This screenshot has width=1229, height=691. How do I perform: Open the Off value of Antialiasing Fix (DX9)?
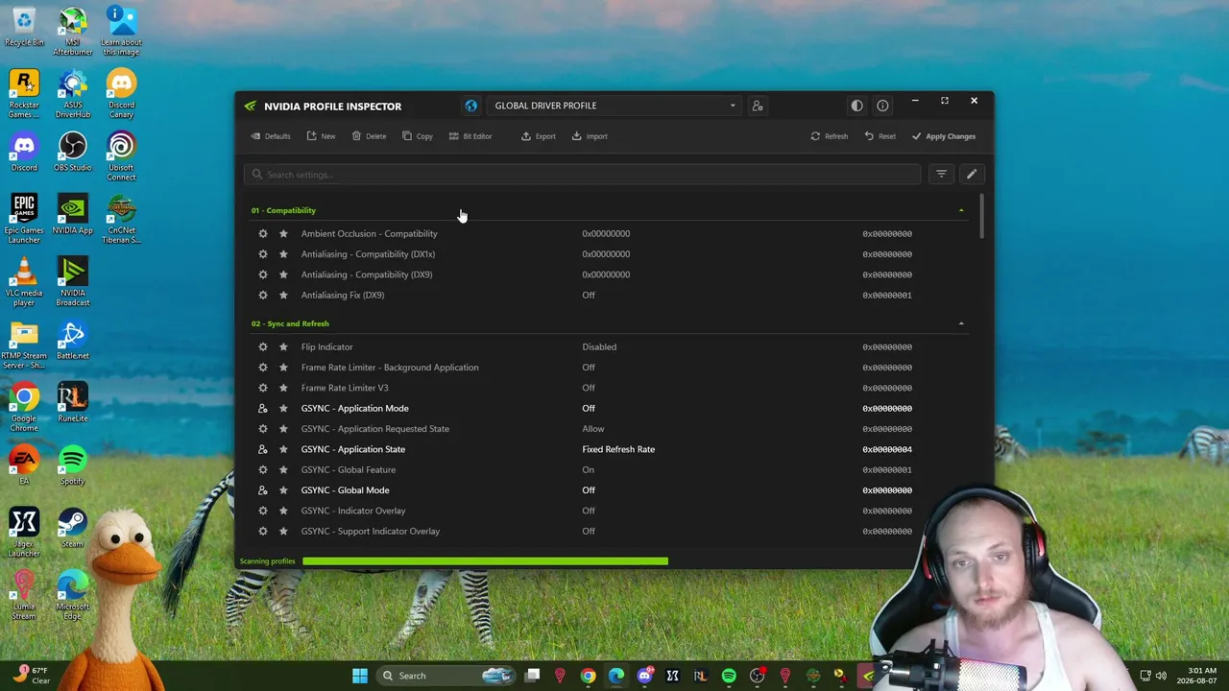pos(589,296)
